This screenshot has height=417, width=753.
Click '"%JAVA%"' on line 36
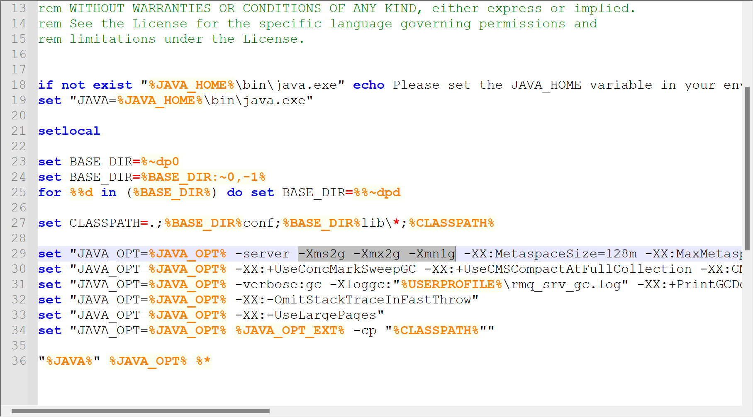click(69, 361)
